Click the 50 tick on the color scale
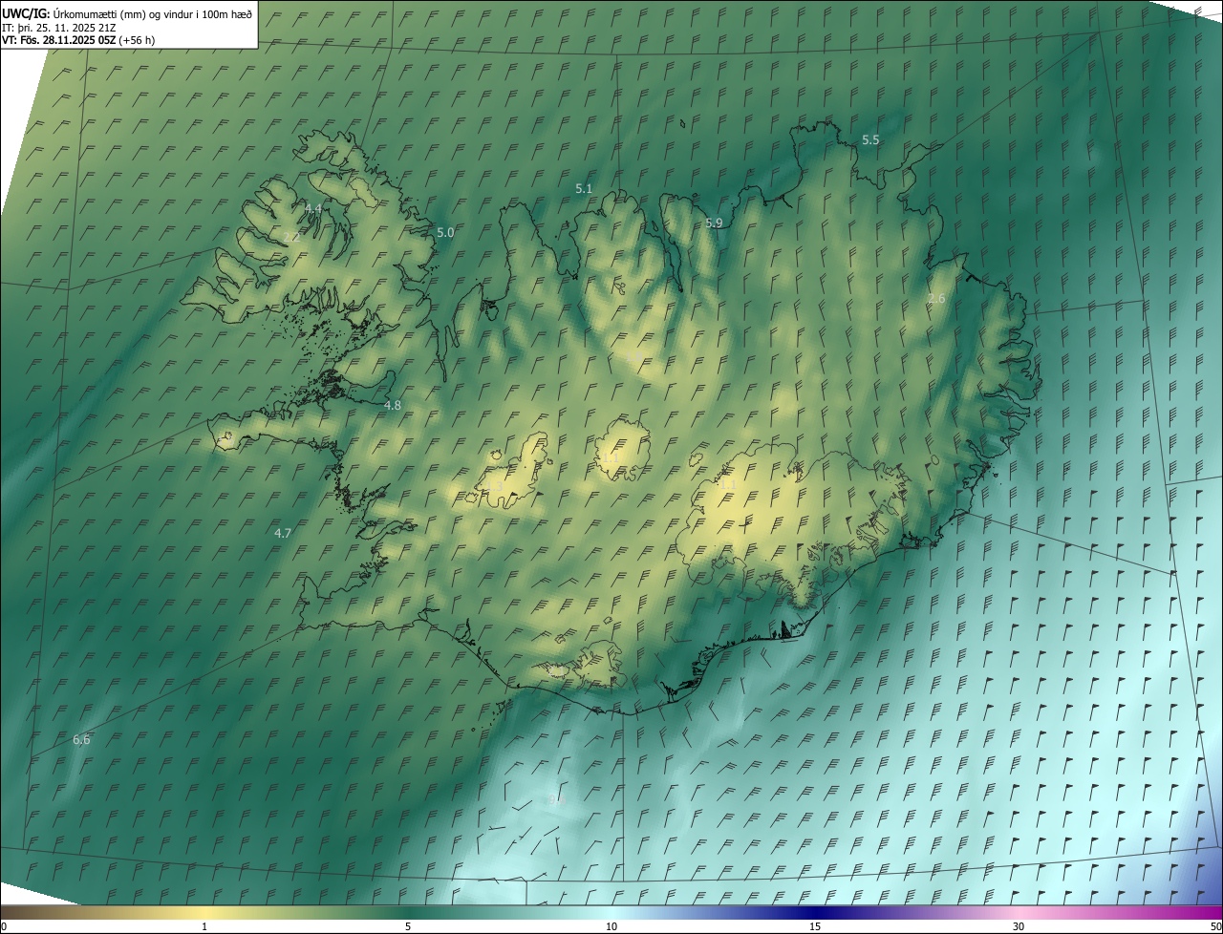 tap(1215, 926)
